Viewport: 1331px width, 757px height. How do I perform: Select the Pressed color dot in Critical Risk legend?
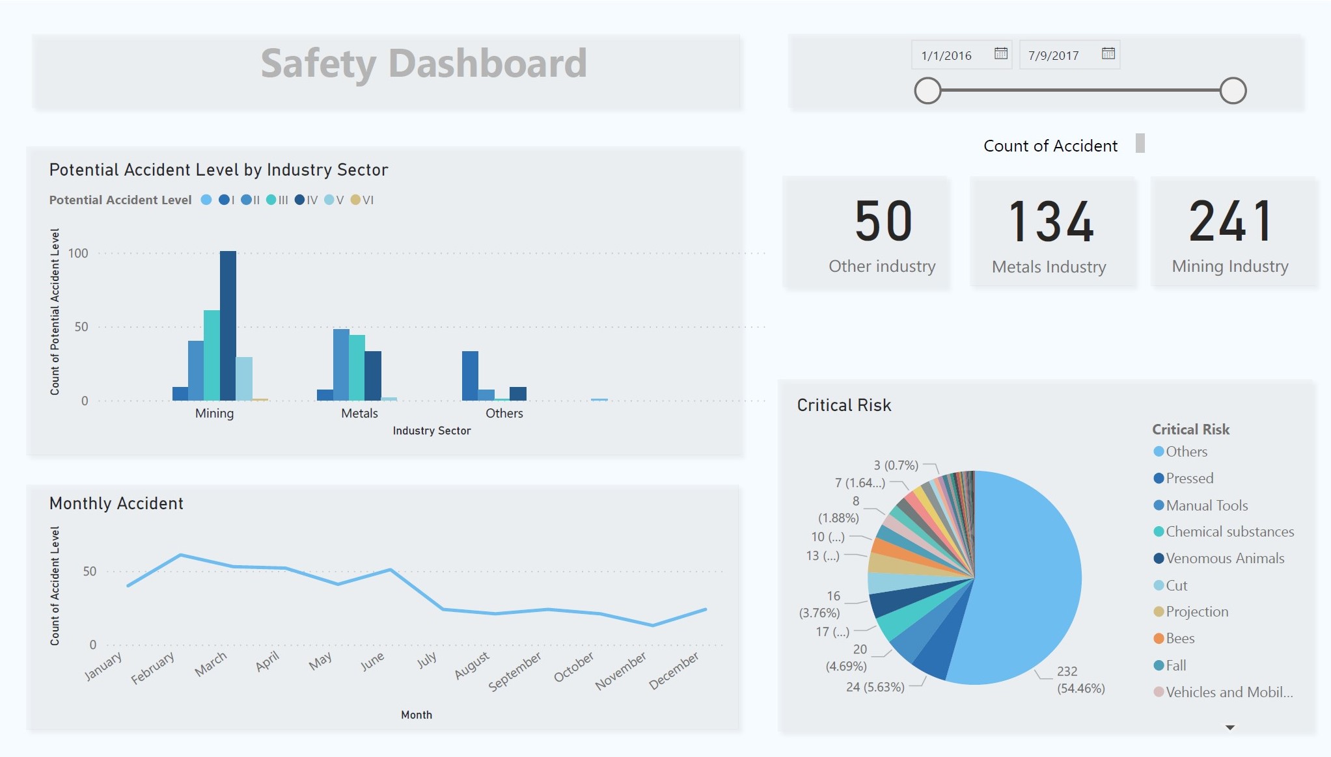pyautogui.click(x=1160, y=478)
